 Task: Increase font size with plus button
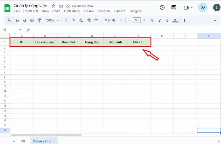(144, 20)
